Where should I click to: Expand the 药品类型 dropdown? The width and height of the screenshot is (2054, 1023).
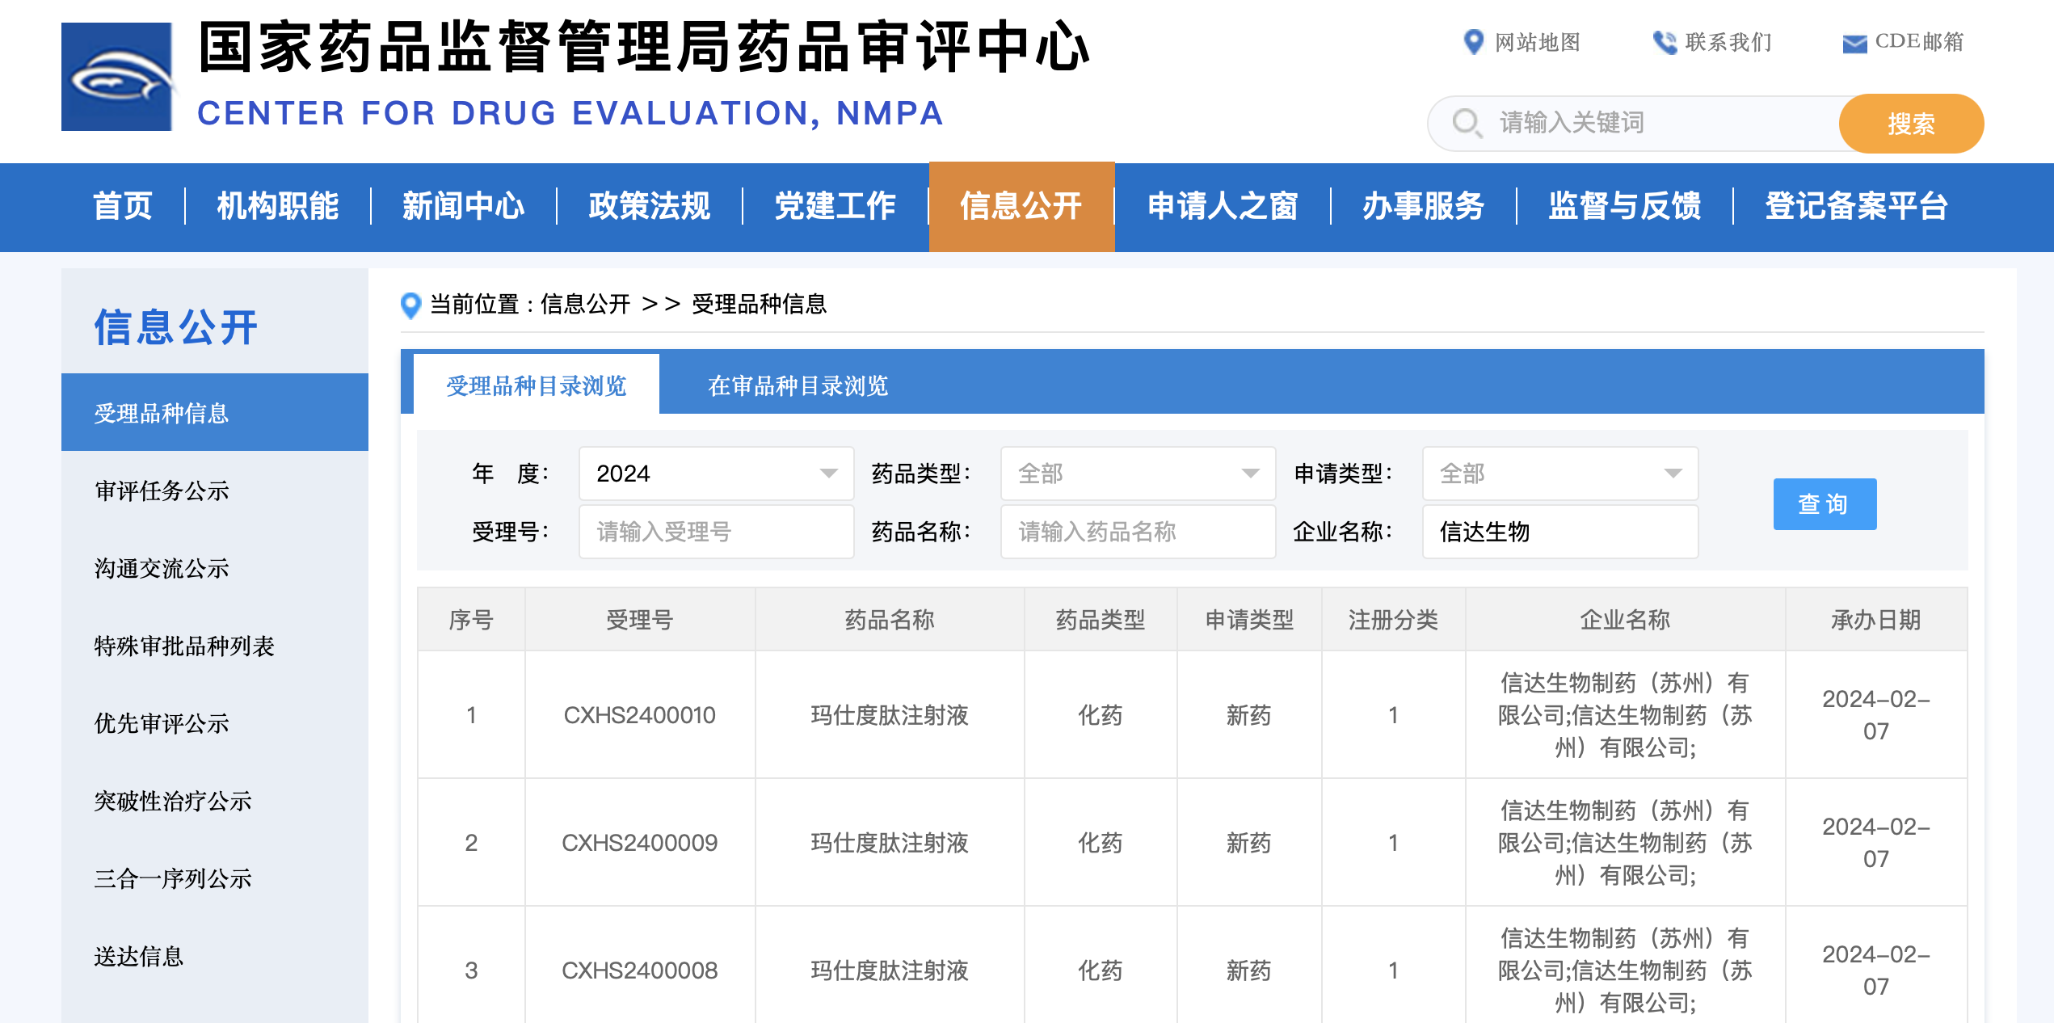(1139, 474)
